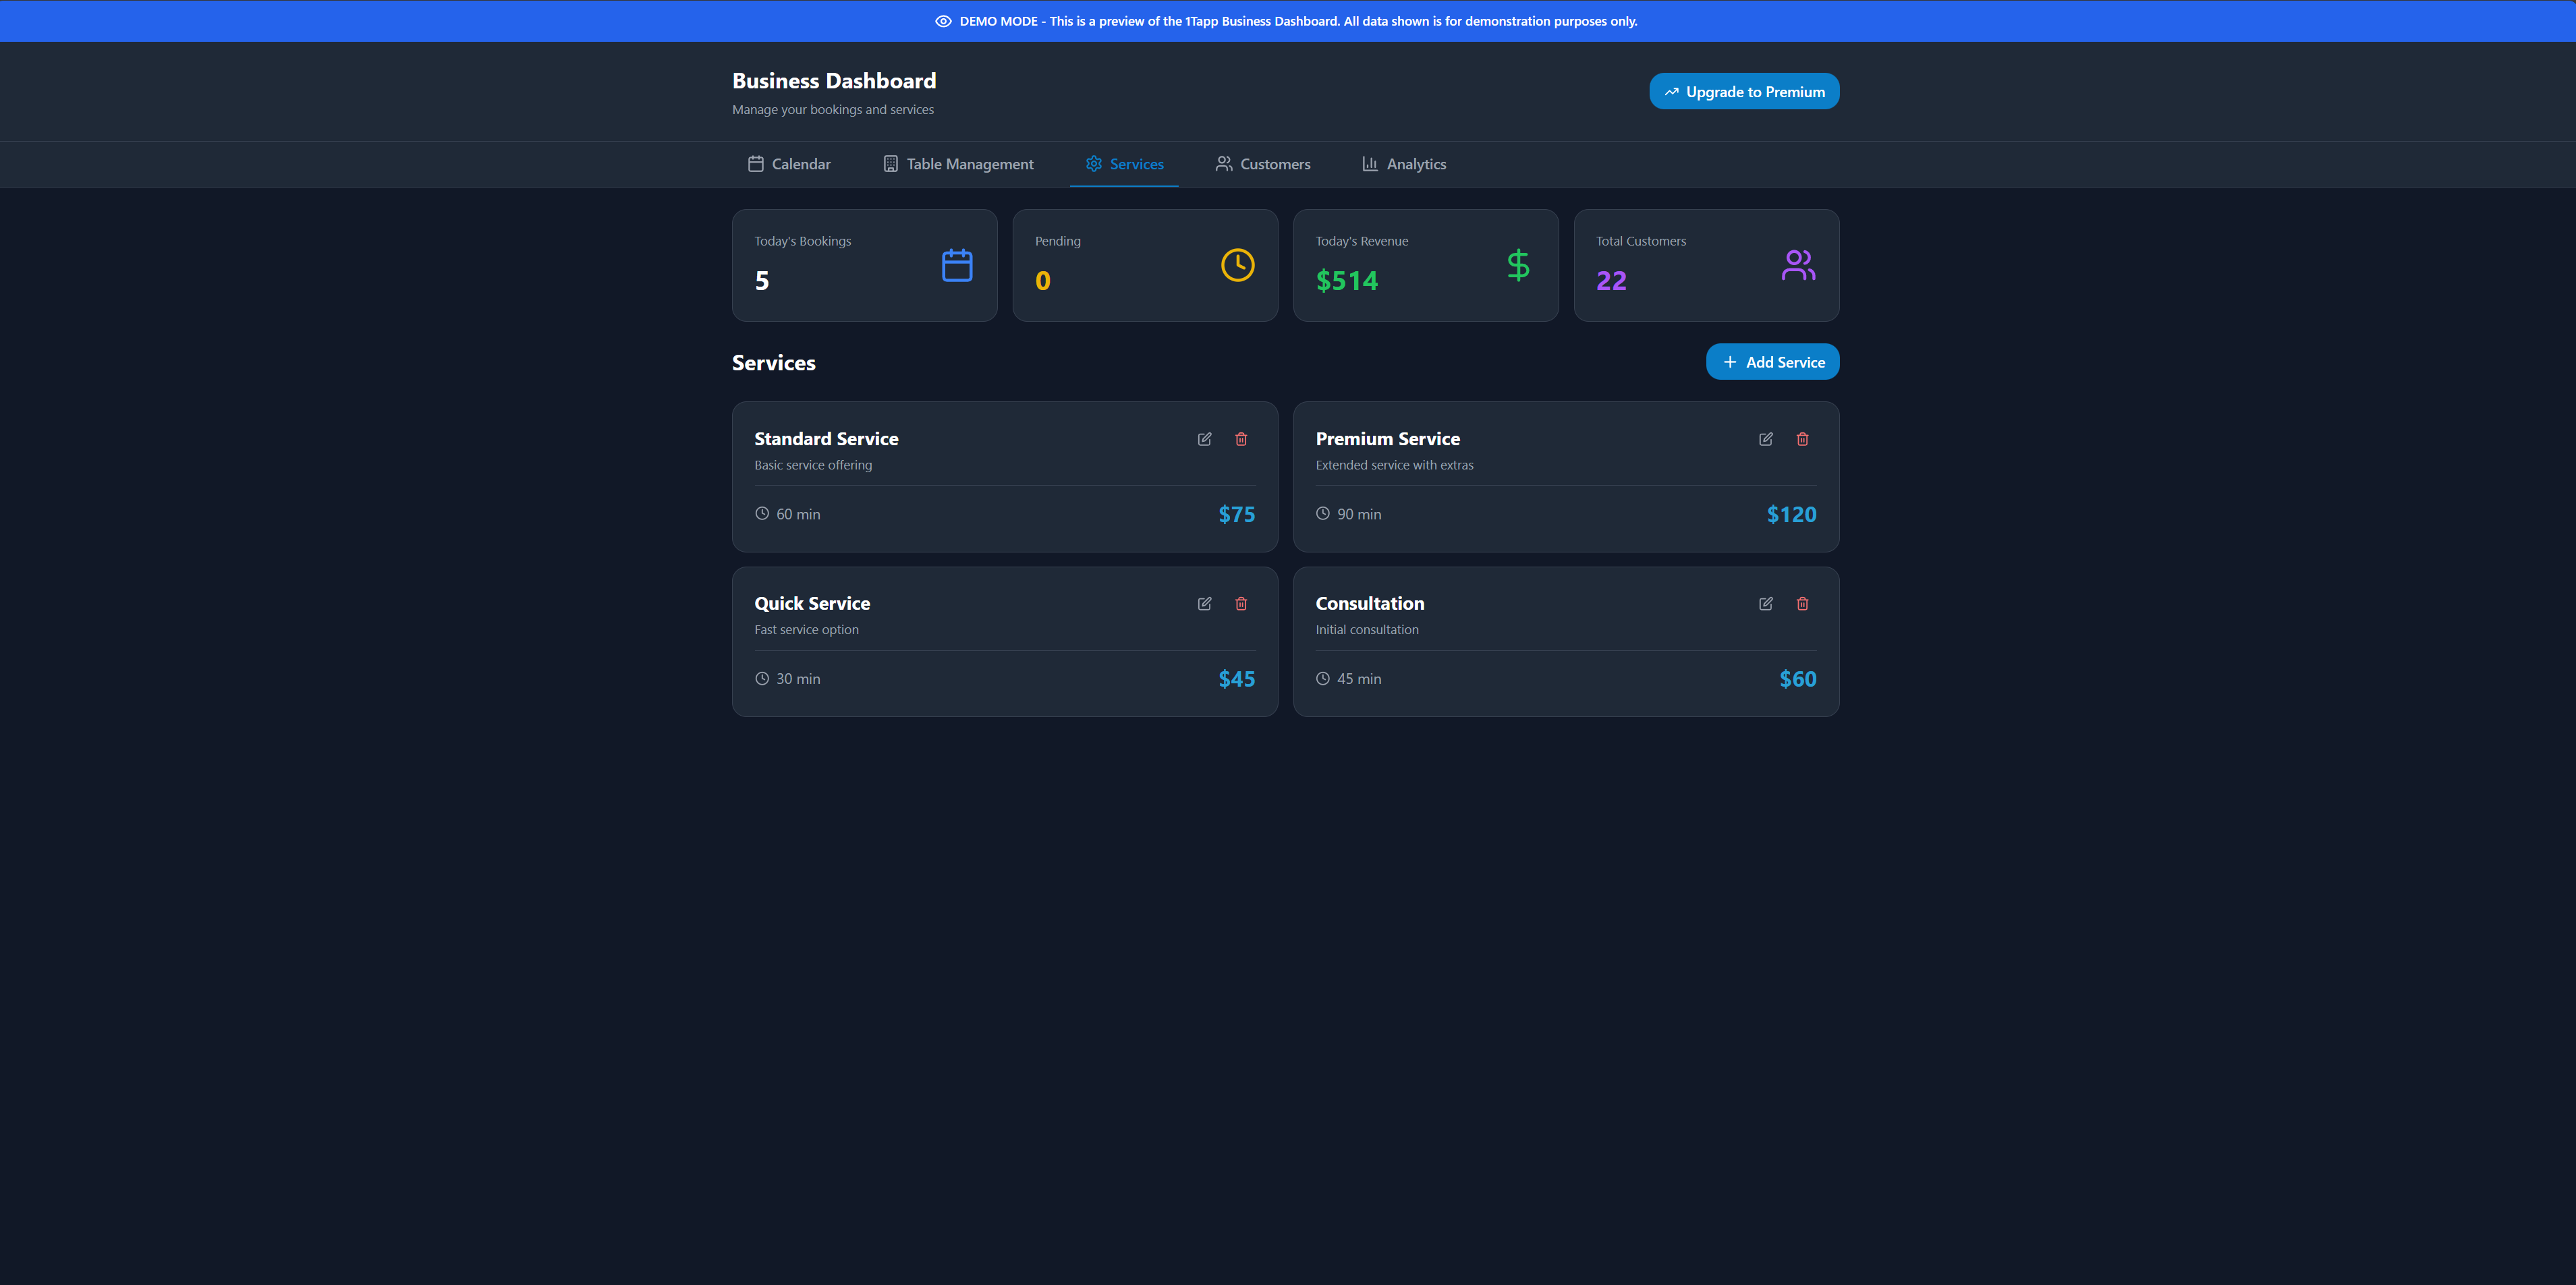2576x1285 pixels.
Task: Click the people icon in Total Customers
Action: pos(1798,265)
